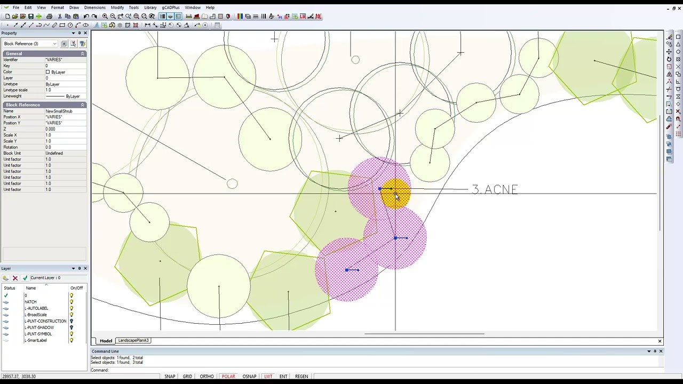Open Color ByLayer property value
The width and height of the screenshot is (683, 384).
pyautogui.click(x=65, y=72)
